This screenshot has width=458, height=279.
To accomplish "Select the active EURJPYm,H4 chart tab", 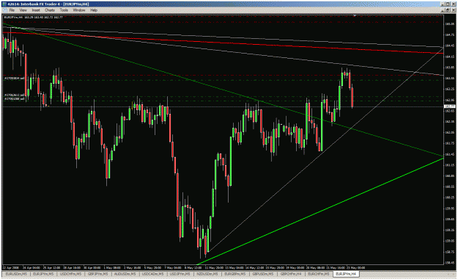I will click(x=346, y=274).
